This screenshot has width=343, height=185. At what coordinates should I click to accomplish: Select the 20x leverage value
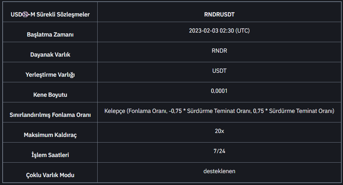coord(219,131)
